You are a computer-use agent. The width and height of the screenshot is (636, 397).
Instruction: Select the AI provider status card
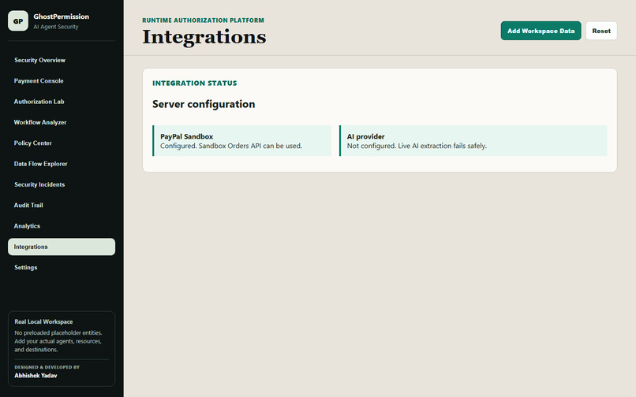pyautogui.click(x=473, y=140)
